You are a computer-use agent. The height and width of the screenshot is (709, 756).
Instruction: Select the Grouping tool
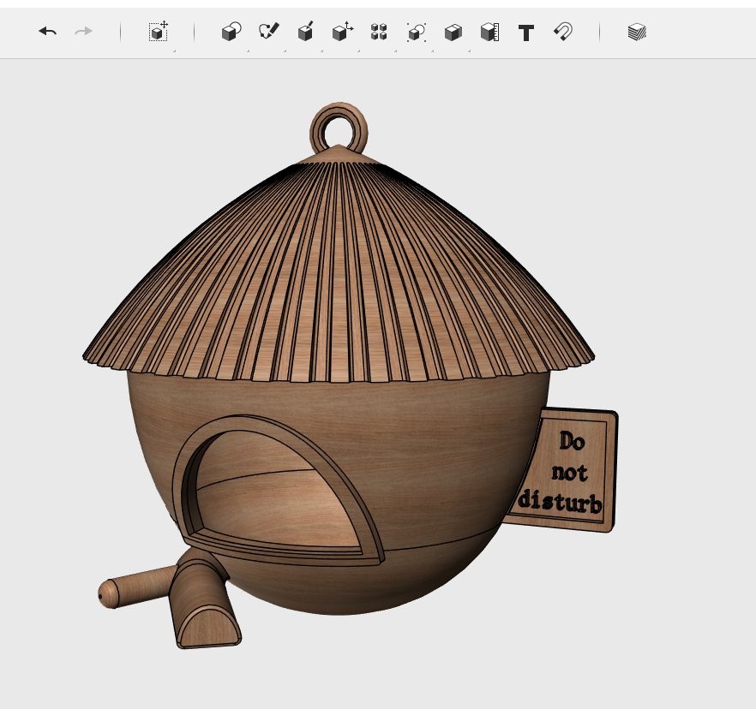416,33
